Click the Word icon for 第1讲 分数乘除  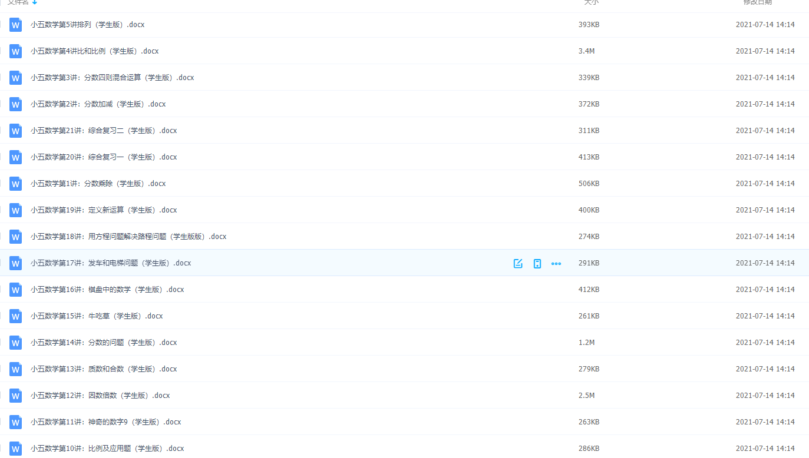click(x=16, y=184)
